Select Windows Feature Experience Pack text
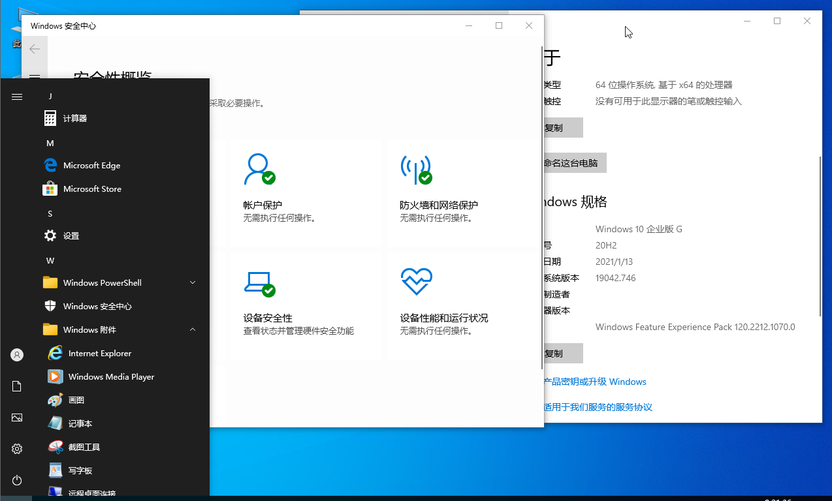The height and width of the screenshot is (501, 832). 696,327
